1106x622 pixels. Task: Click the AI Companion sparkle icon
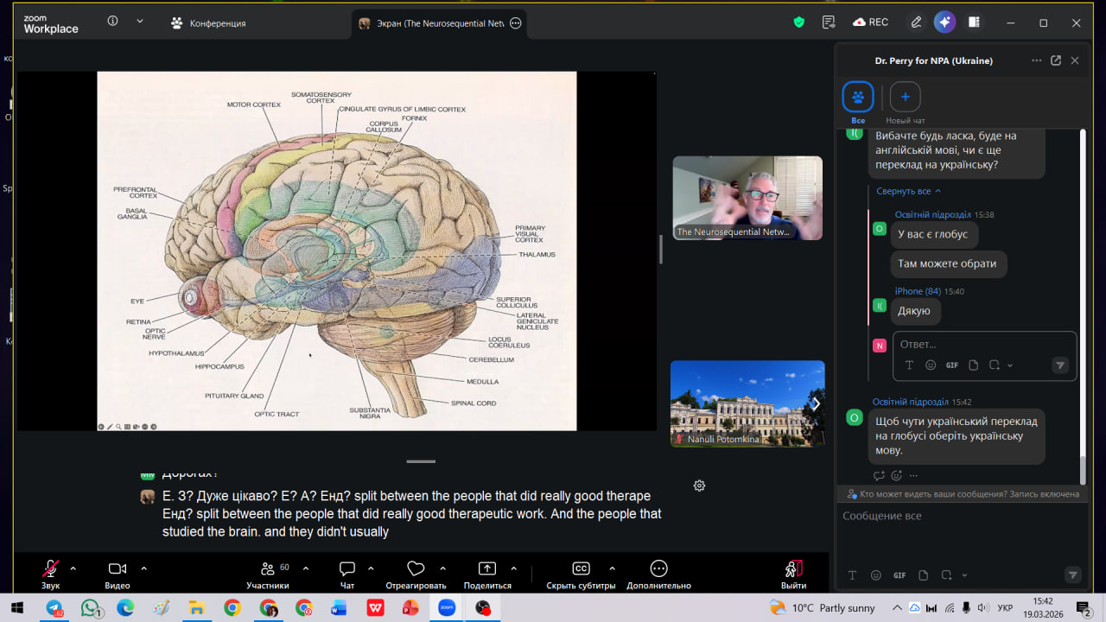click(944, 22)
